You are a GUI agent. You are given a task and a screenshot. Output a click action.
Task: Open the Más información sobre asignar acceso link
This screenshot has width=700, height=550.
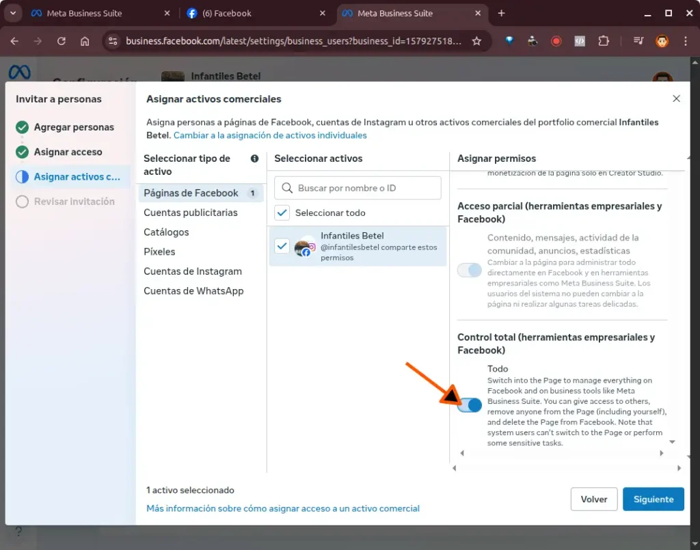point(283,508)
